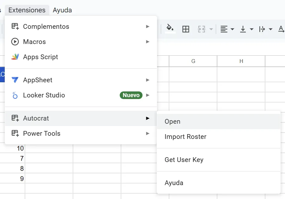Screen dimensions: 285x199
Task: Click the cell showing 9
Action: [x=12, y=178]
